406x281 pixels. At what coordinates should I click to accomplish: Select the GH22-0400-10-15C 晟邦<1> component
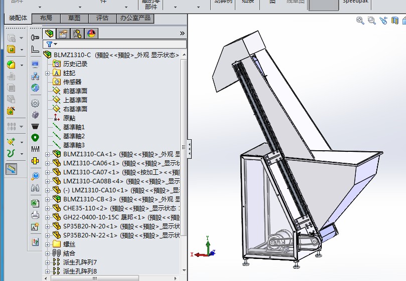pyautogui.click(x=104, y=217)
